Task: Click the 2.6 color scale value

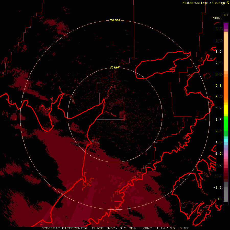Action: (218, 131)
